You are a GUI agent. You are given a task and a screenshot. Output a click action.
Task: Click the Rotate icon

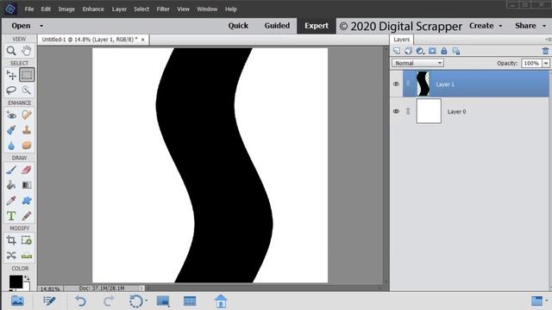136,301
